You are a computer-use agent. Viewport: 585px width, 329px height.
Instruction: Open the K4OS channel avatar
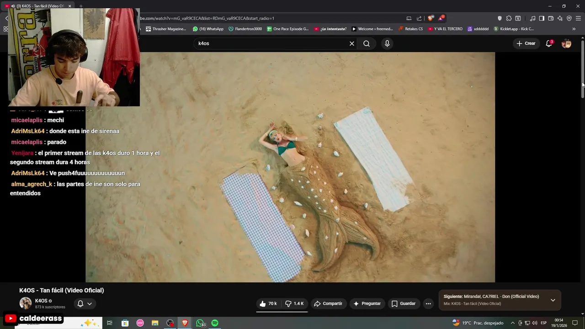click(26, 303)
